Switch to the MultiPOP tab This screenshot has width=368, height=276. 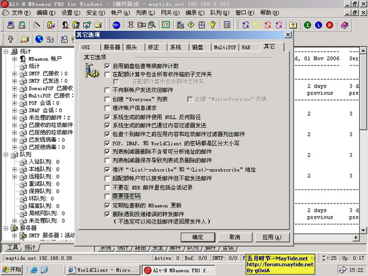coord(225,47)
